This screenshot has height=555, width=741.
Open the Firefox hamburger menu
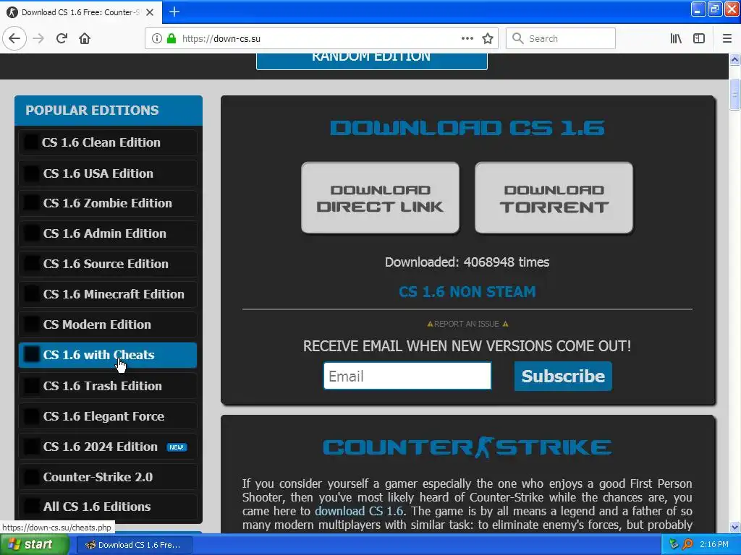[727, 39]
